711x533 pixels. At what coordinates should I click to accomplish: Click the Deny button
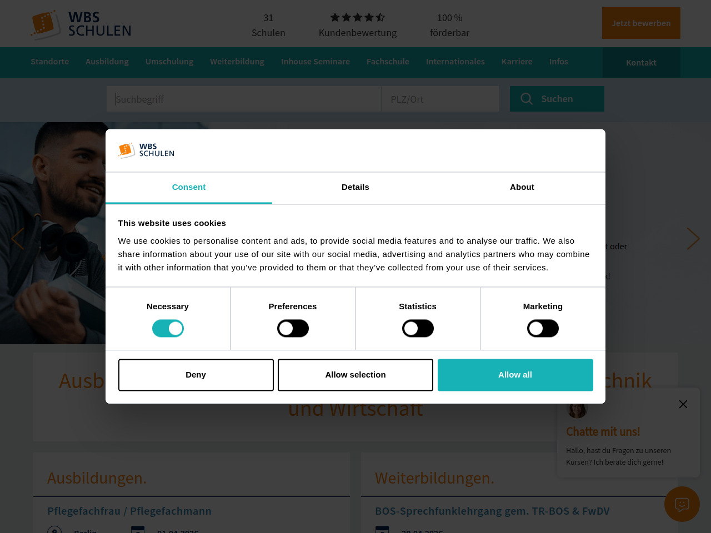tap(196, 375)
